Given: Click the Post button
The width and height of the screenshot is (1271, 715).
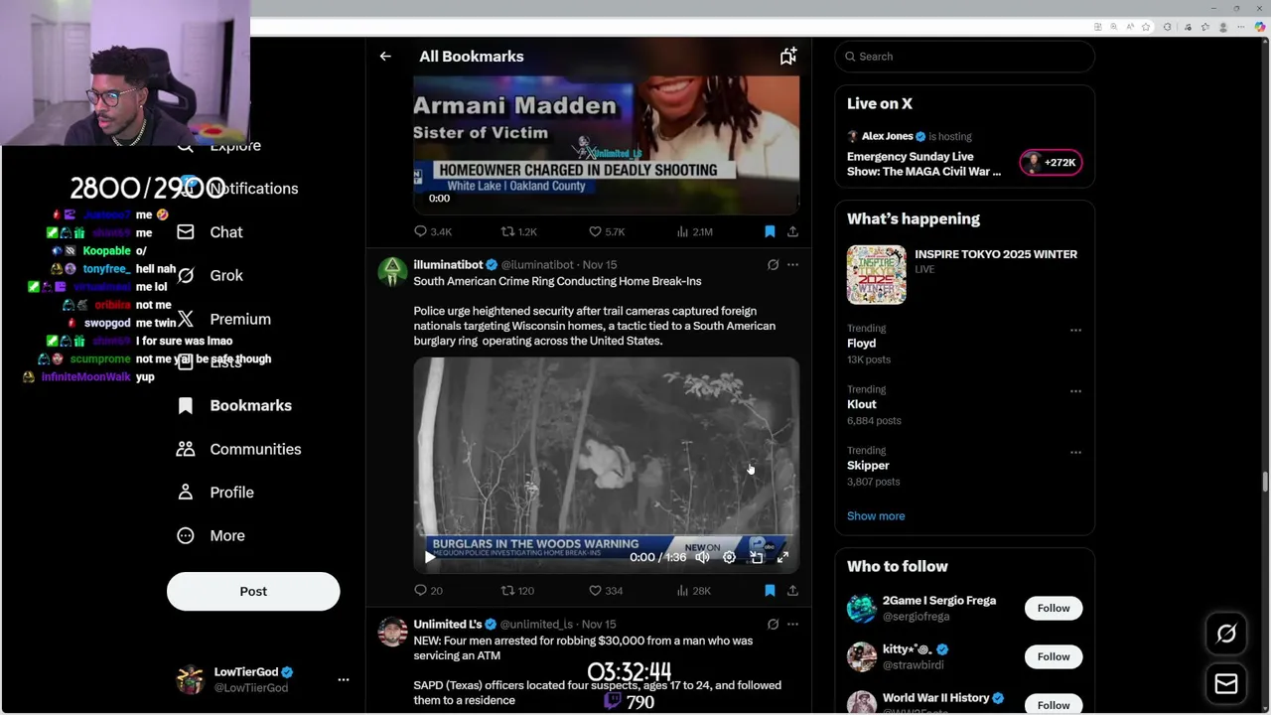Looking at the screenshot, I should (253, 592).
